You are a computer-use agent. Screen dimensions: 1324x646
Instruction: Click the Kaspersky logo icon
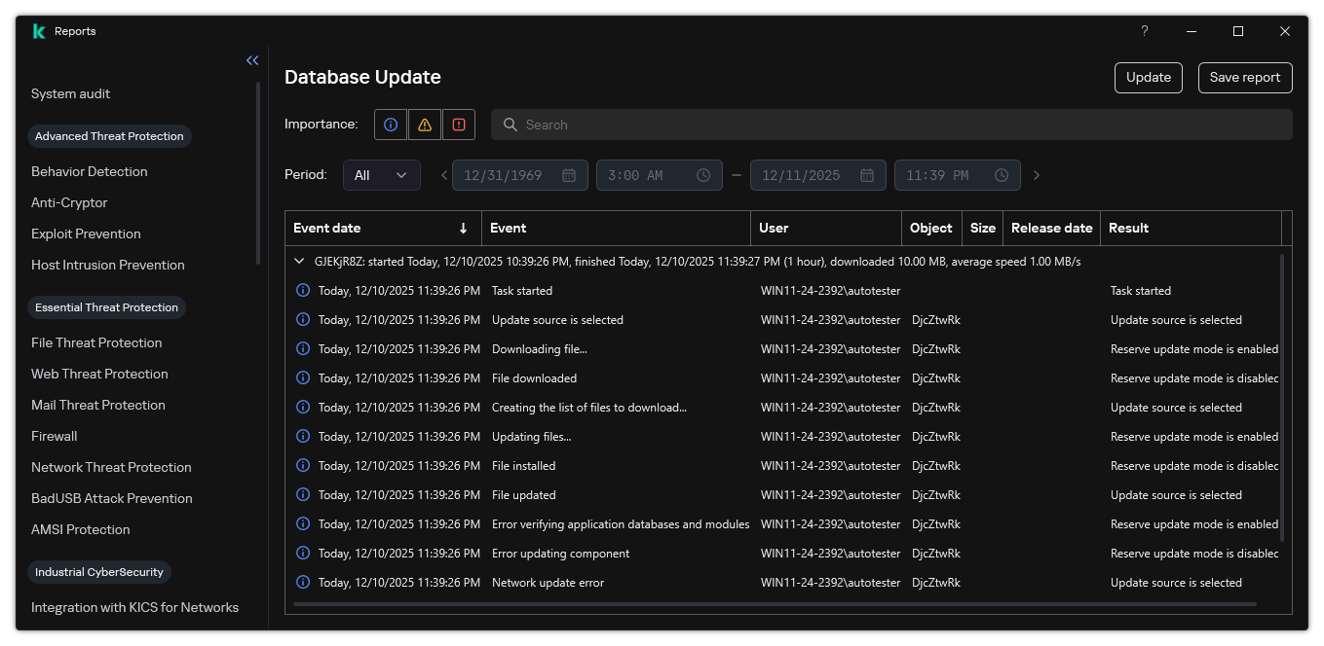coord(38,30)
